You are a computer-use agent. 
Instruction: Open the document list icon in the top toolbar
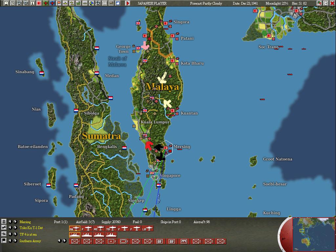pos(13,3)
